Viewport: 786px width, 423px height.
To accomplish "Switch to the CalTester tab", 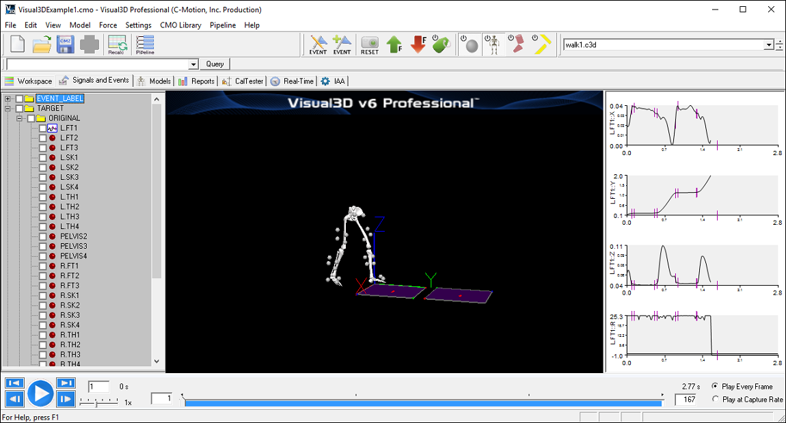I will [x=243, y=81].
